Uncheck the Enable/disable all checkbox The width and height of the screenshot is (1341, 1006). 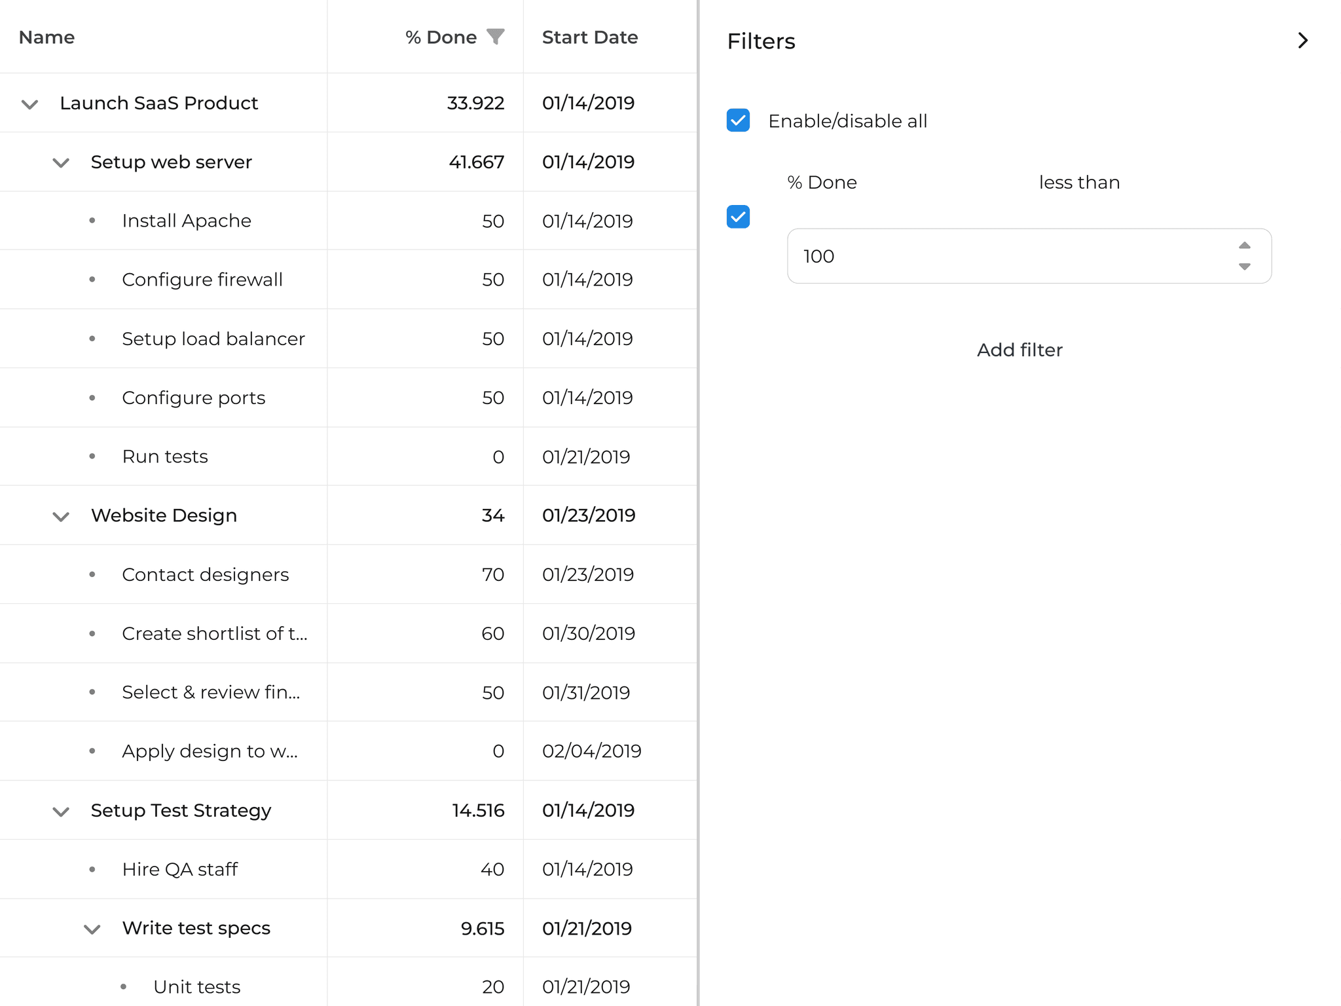click(738, 121)
